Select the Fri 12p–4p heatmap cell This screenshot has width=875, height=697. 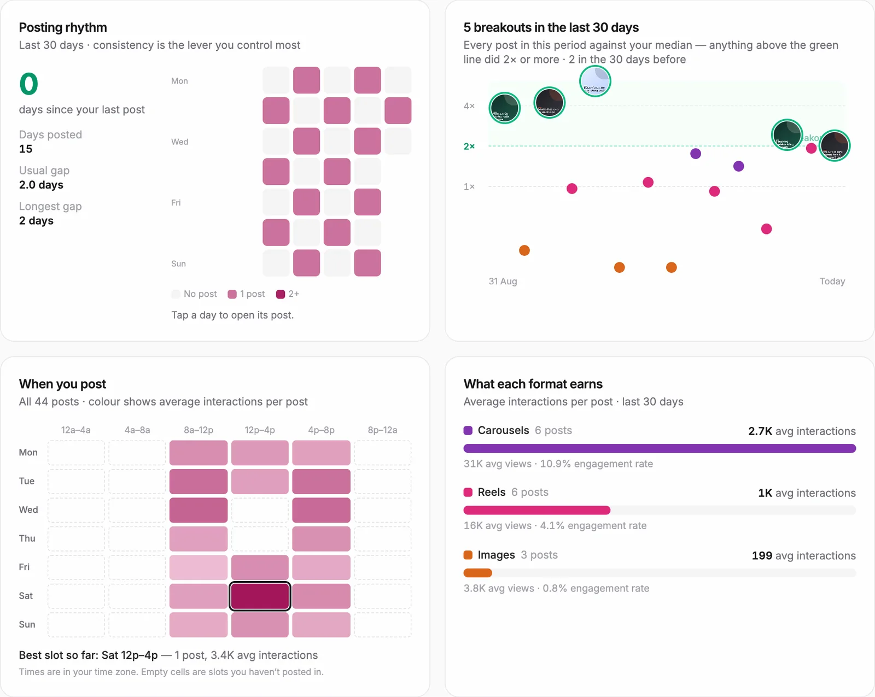coord(260,567)
